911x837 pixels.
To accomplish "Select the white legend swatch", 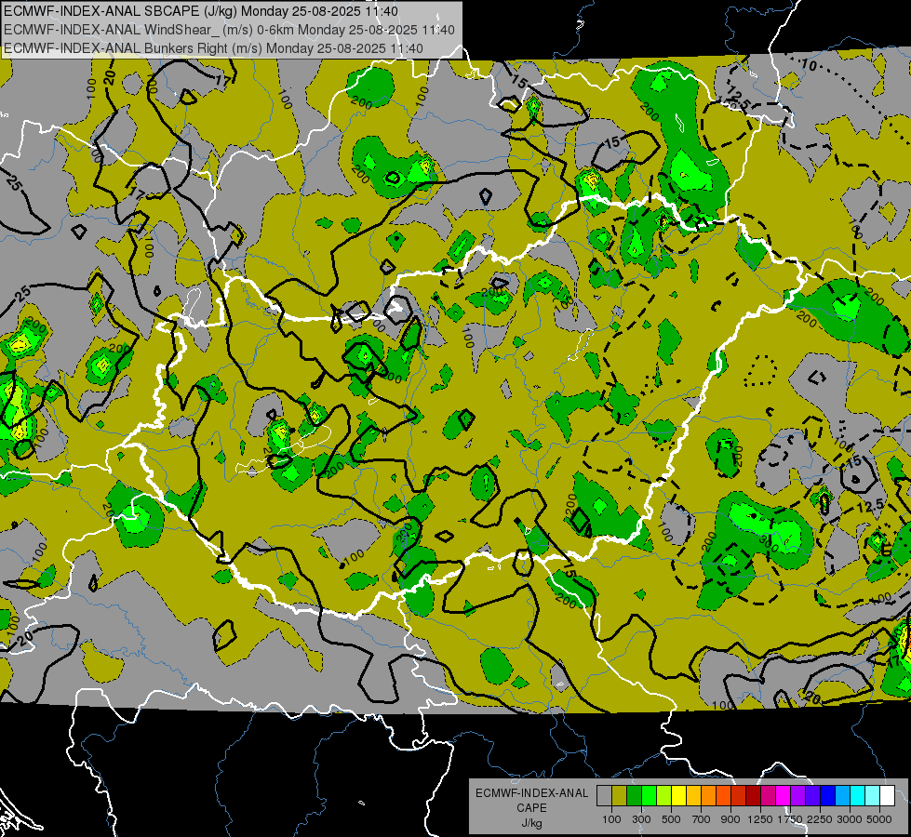I will click(x=887, y=795).
